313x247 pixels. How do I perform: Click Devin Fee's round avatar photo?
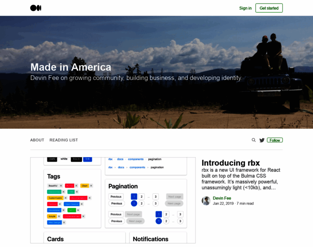(x=206, y=200)
